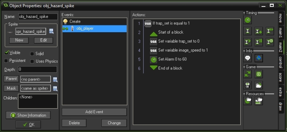Click the Parent button
Image resolution: width=287 pixels, height=132 pixels.
coord(11,79)
